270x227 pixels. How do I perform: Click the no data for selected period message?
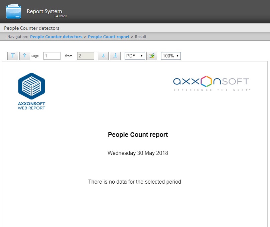(x=135, y=182)
